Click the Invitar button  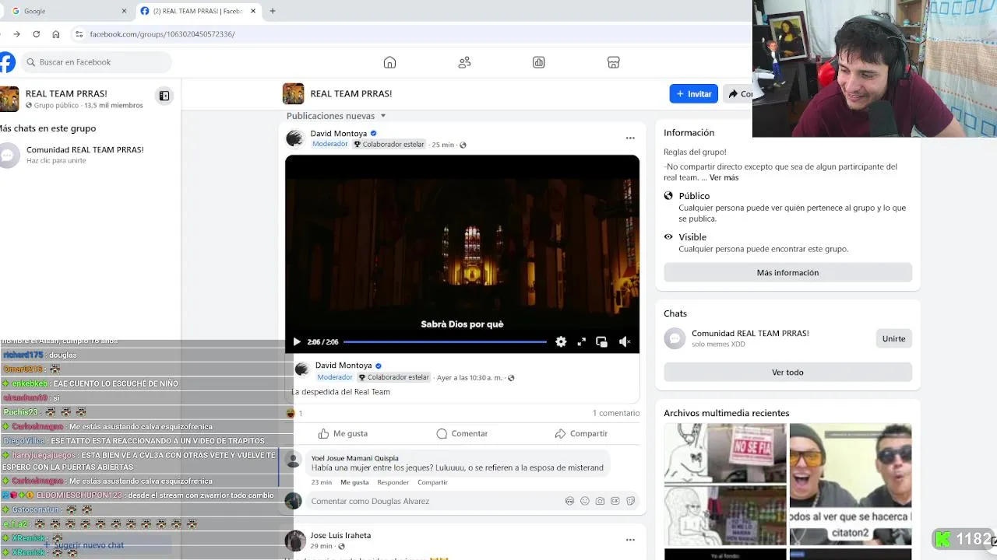[x=693, y=93]
